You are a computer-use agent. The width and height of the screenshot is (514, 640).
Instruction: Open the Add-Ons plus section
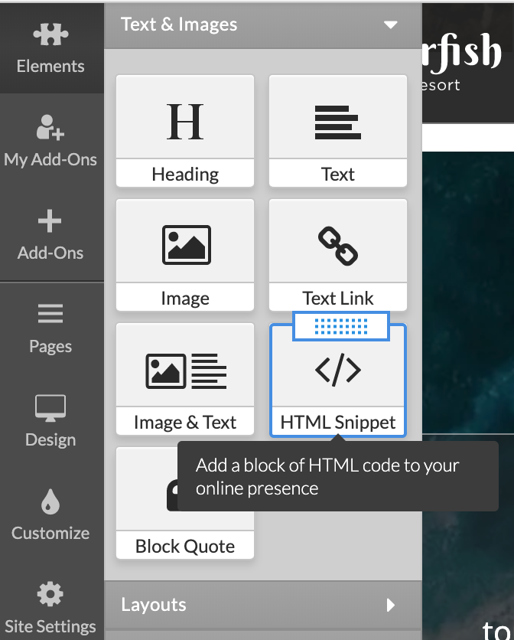tap(50, 235)
